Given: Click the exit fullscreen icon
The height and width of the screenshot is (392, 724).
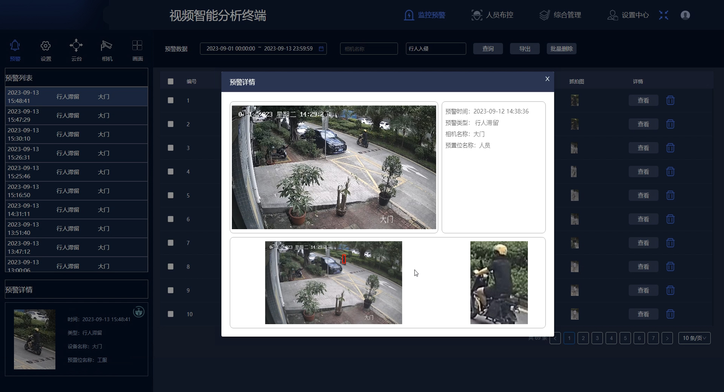Looking at the screenshot, I should [x=664, y=15].
